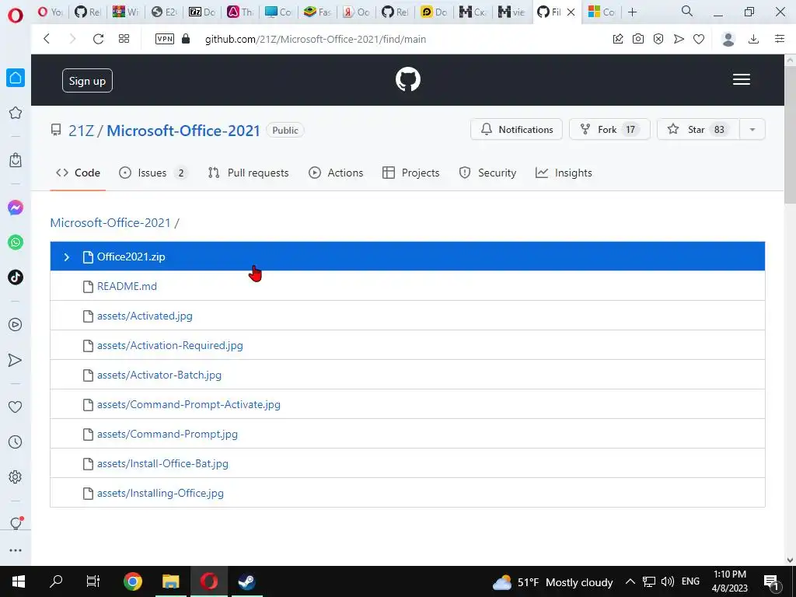Open sidebar three-dots more menu
Image resolution: width=796 pixels, height=597 pixels.
tap(16, 550)
